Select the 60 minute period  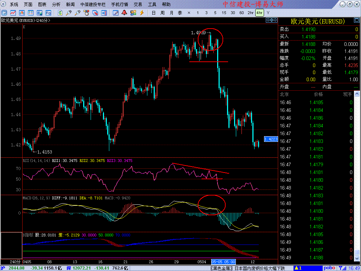pos(241,13)
